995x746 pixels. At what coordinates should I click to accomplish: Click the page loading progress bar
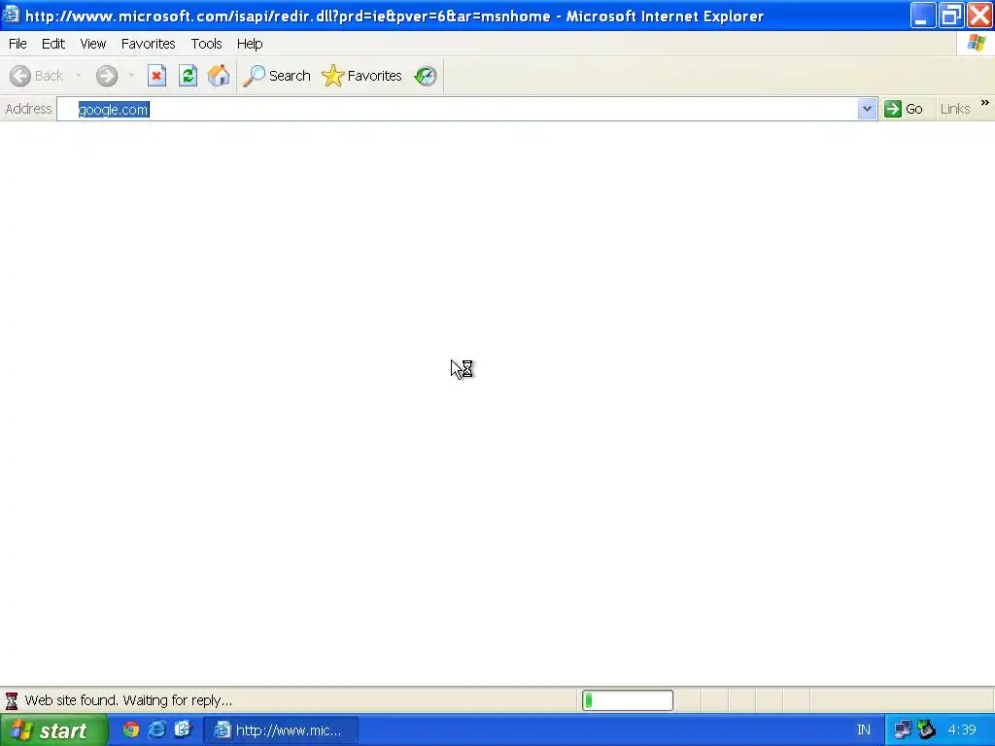[x=628, y=700]
